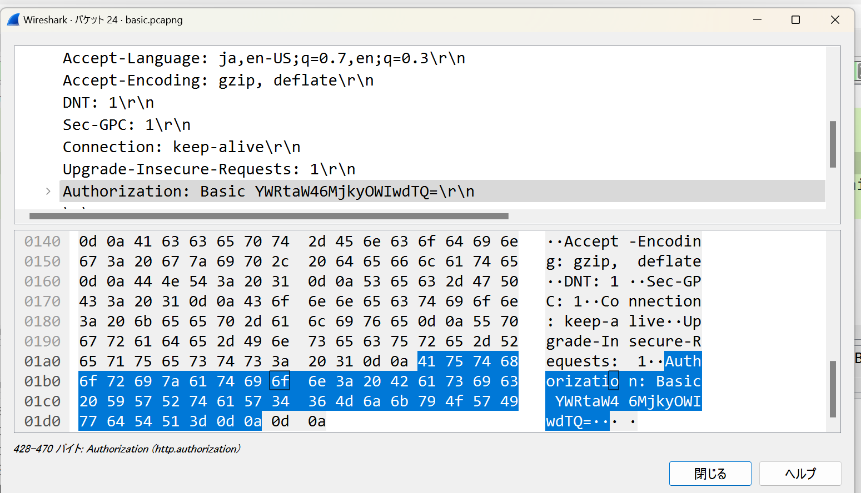Click the outlined hex byte 6f in row 01b0
The height and width of the screenshot is (493, 861).
pos(280,381)
